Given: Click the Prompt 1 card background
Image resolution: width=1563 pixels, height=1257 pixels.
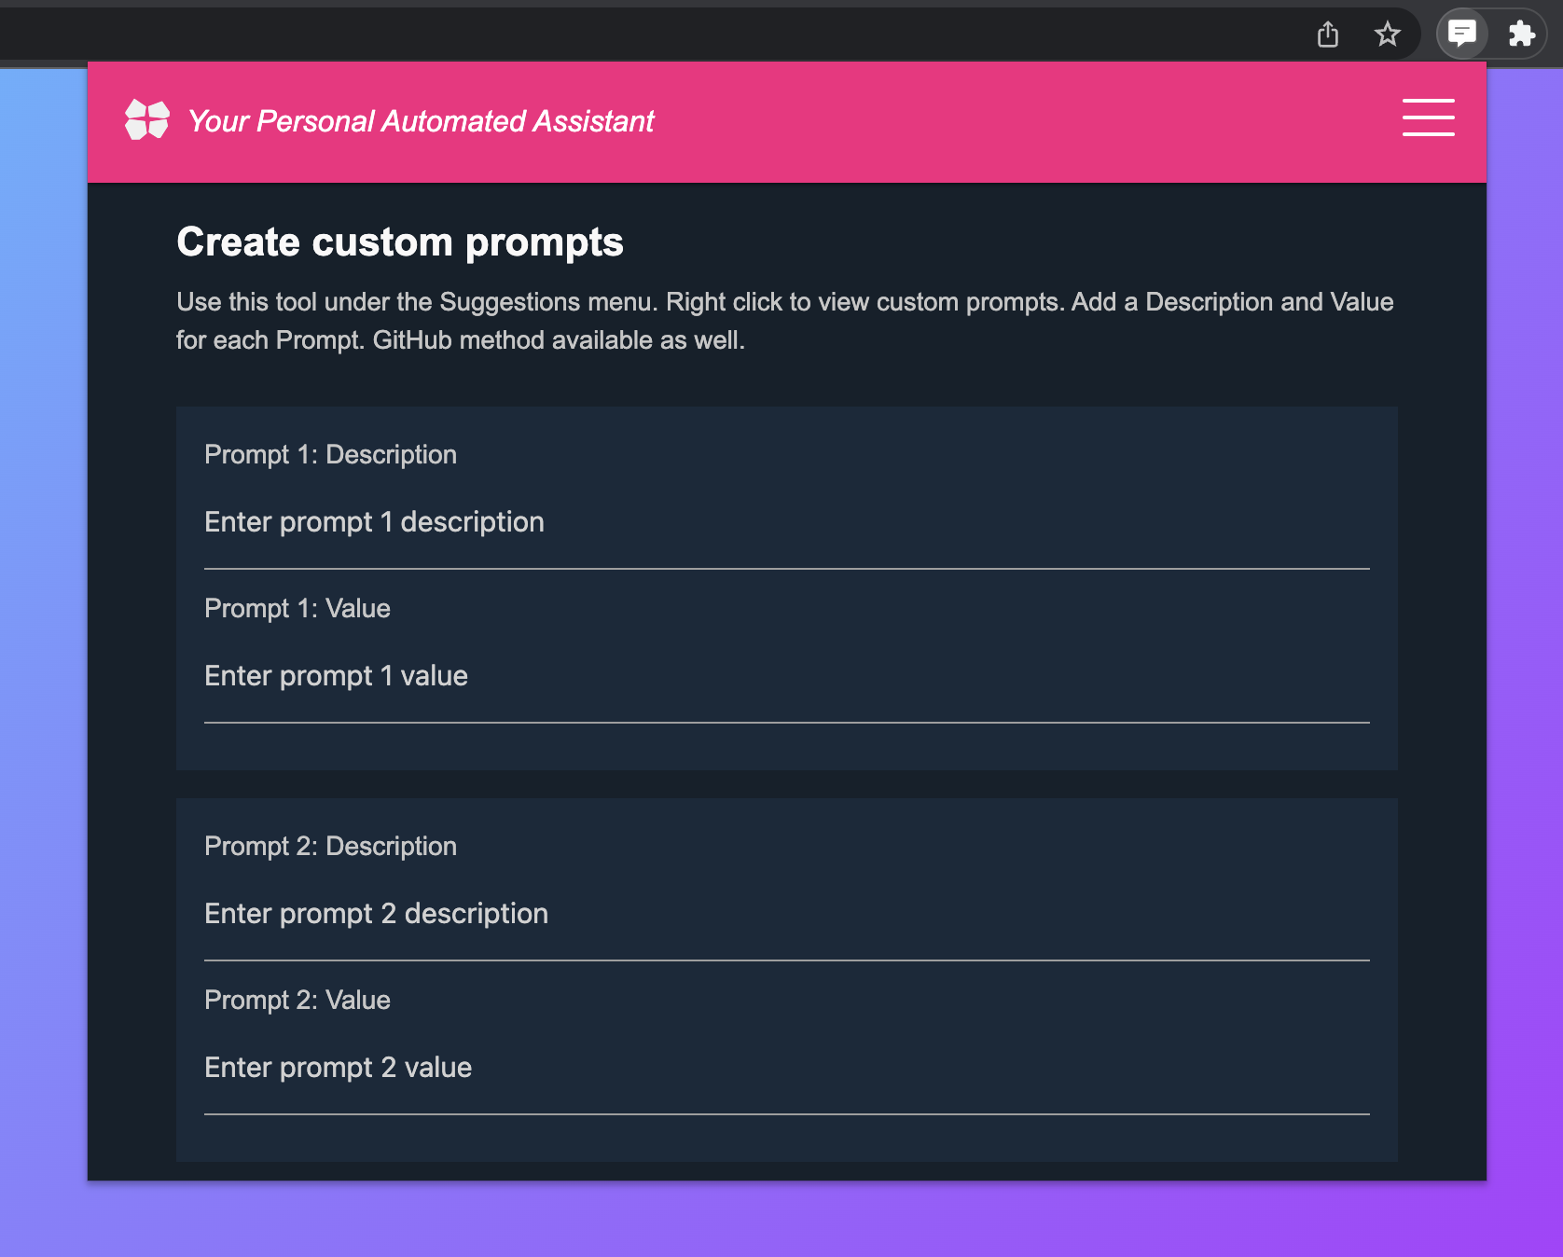Looking at the screenshot, I should (787, 747).
